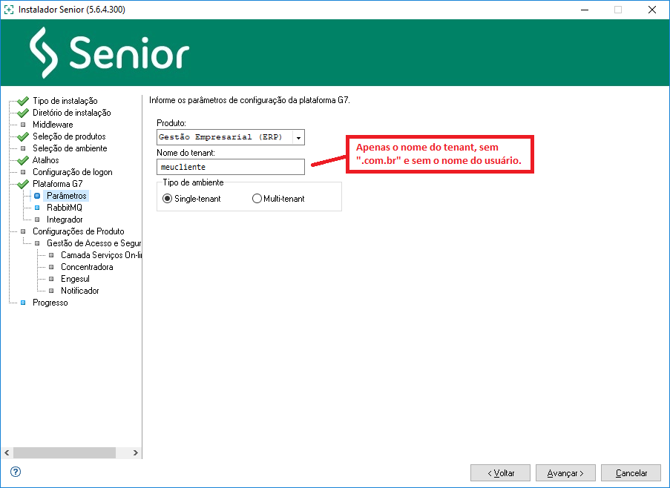Select the Progresso tree item
670x488 pixels.
(50, 303)
